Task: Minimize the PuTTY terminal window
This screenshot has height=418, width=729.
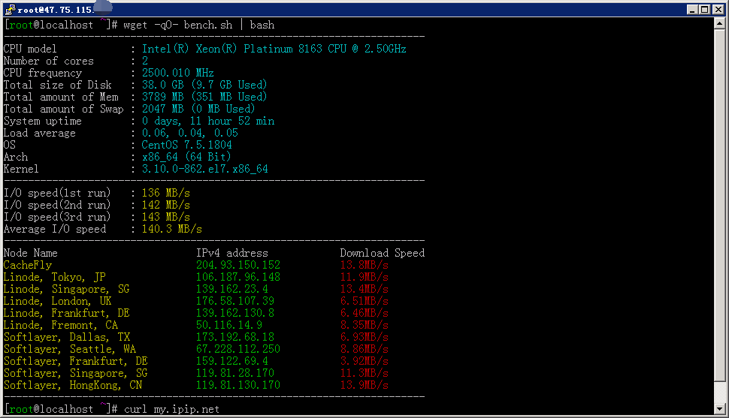Action: coord(692,9)
